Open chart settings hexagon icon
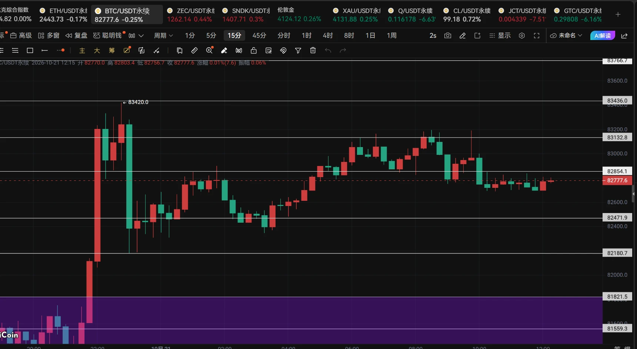The height and width of the screenshot is (349, 637). tap(522, 36)
